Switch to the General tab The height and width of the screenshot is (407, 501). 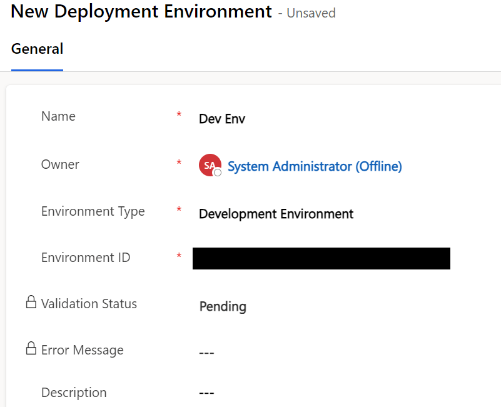(37, 49)
